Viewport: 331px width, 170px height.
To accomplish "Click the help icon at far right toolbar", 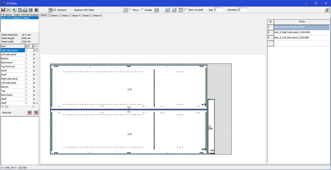I will point(327,10).
